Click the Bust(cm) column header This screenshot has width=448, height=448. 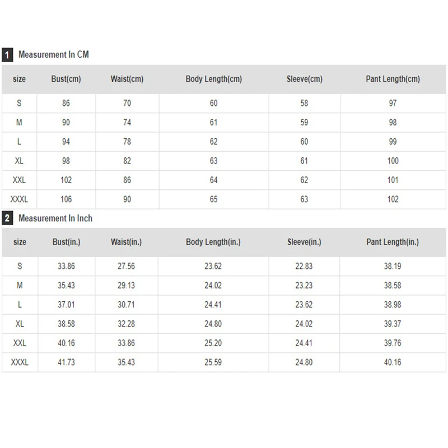pos(66,79)
